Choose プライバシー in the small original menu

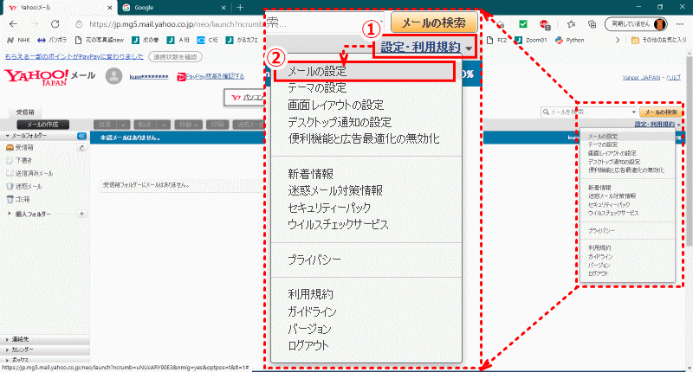pos(601,231)
